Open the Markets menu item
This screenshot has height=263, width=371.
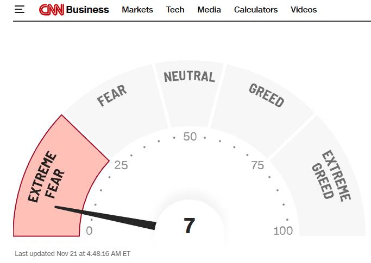(x=137, y=10)
